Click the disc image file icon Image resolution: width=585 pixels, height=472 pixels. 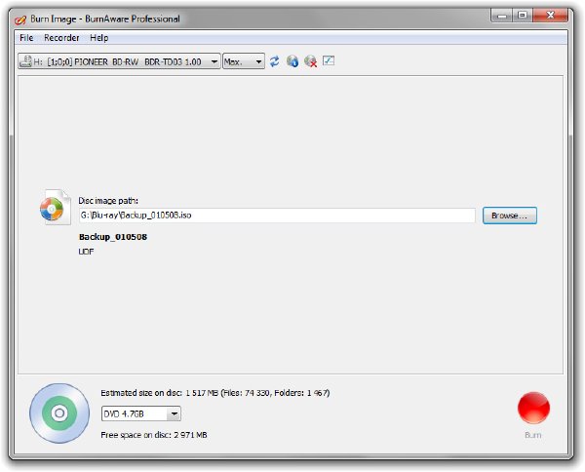56,207
